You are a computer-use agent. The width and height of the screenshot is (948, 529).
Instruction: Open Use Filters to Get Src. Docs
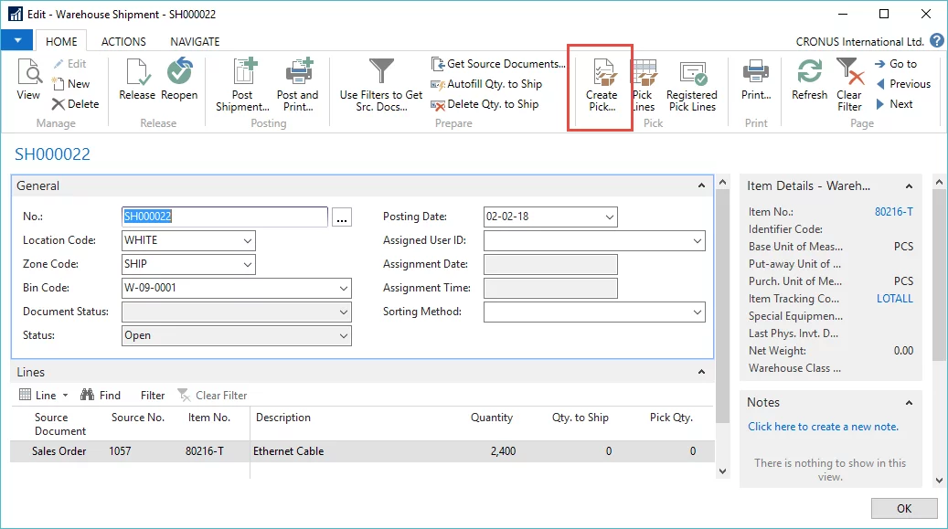(x=380, y=73)
